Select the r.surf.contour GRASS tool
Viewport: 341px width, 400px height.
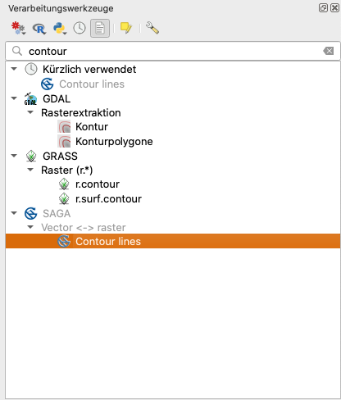coord(108,199)
